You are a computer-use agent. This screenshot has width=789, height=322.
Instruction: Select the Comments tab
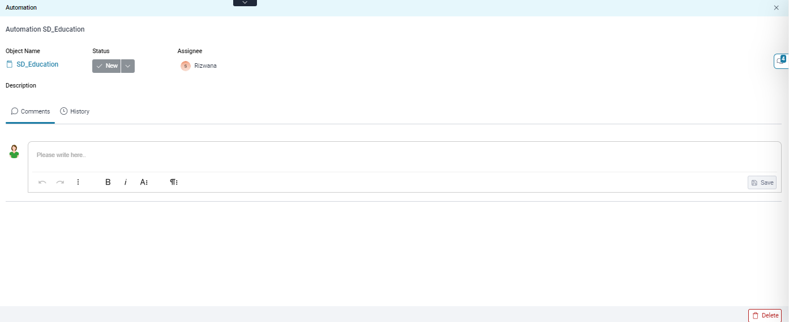click(x=31, y=111)
